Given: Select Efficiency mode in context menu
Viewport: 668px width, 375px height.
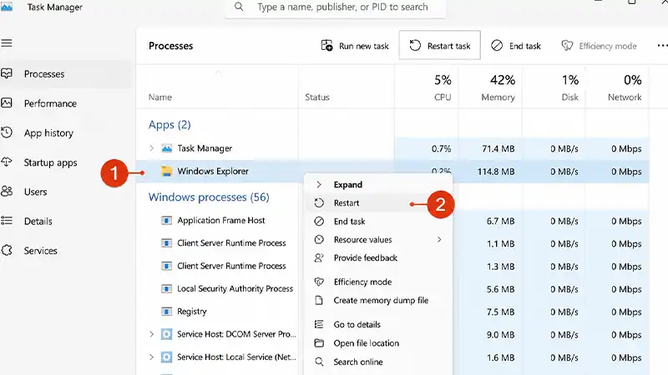Looking at the screenshot, I should pos(378,282).
